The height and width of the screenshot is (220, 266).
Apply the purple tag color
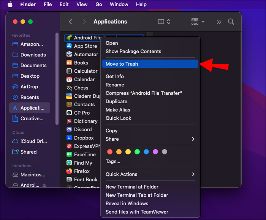tap(155, 152)
